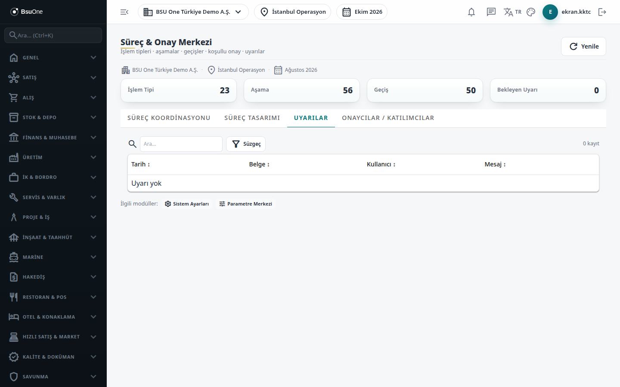Click the Savunma shield icon

(14, 377)
